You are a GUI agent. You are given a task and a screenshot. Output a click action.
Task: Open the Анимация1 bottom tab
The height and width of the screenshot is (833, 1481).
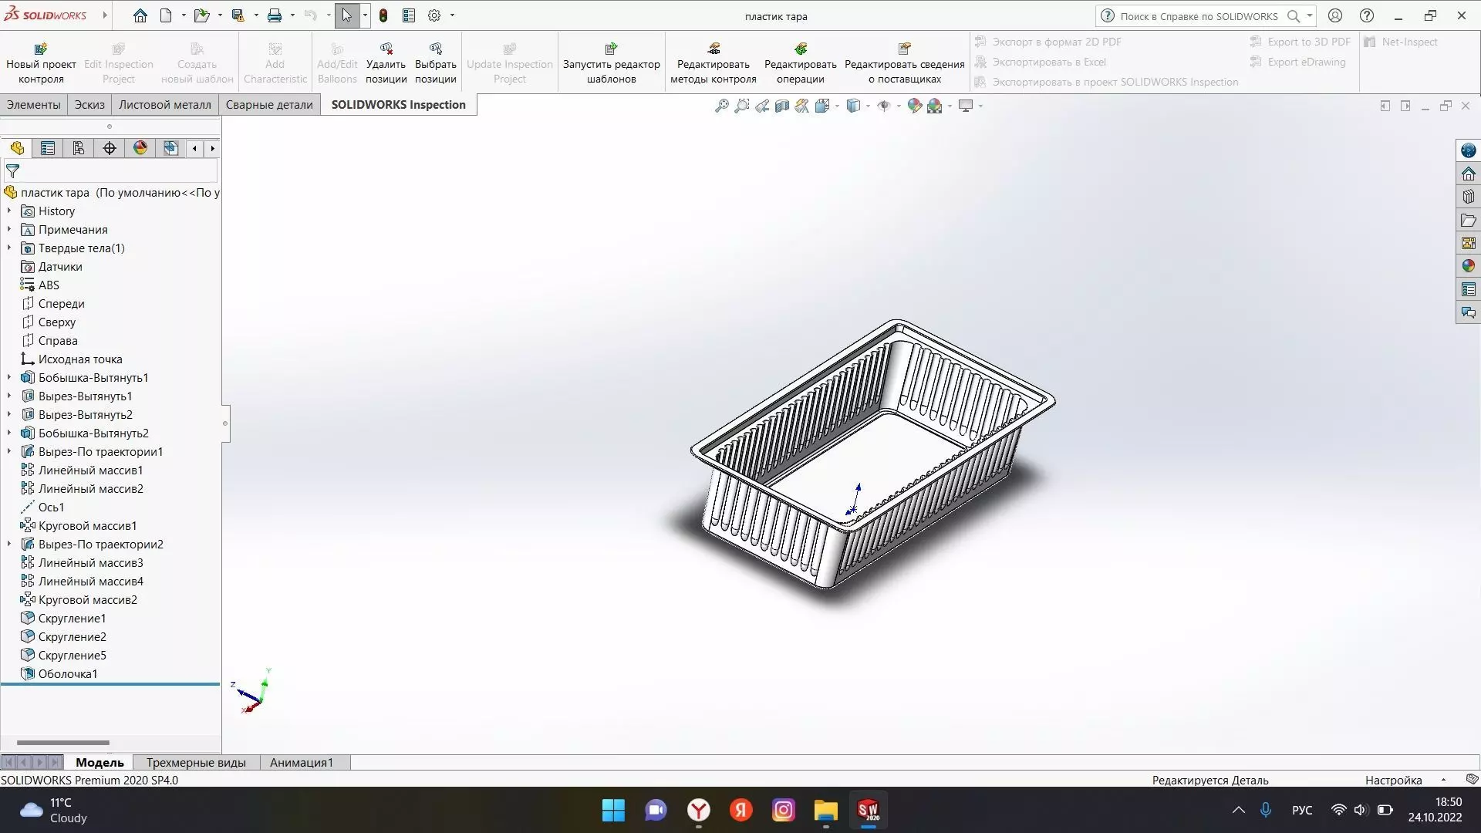(302, 762)
